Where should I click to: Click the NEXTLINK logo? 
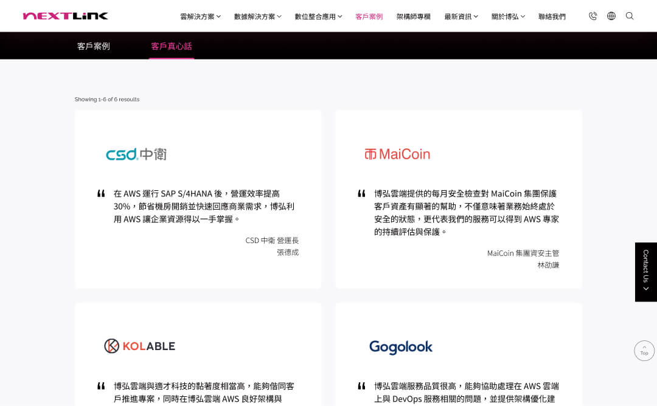coord(65,16)
